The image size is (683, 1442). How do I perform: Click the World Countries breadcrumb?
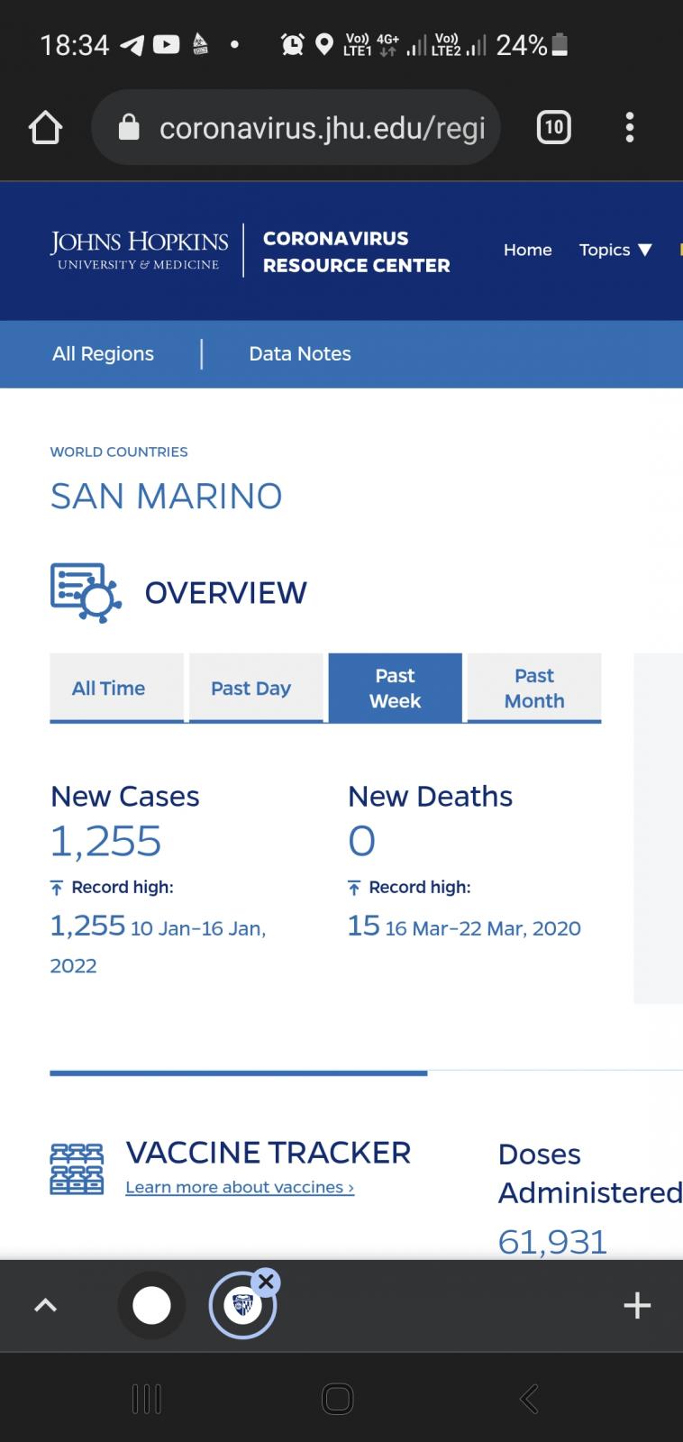pos(119,452)
